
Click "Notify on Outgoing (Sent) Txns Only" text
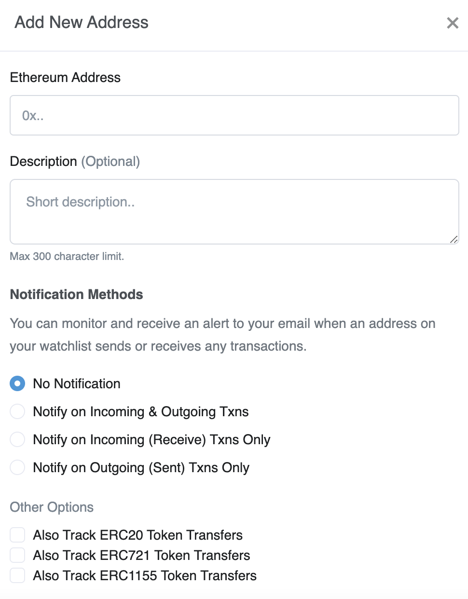(x=141, y=468)
